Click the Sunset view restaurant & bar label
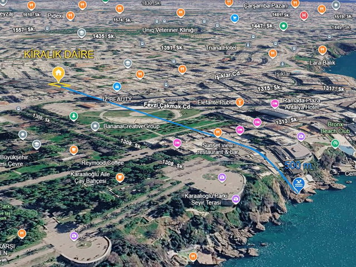Image resolution: width=356 pixels, height=267 pixels. tap(217, 149)
